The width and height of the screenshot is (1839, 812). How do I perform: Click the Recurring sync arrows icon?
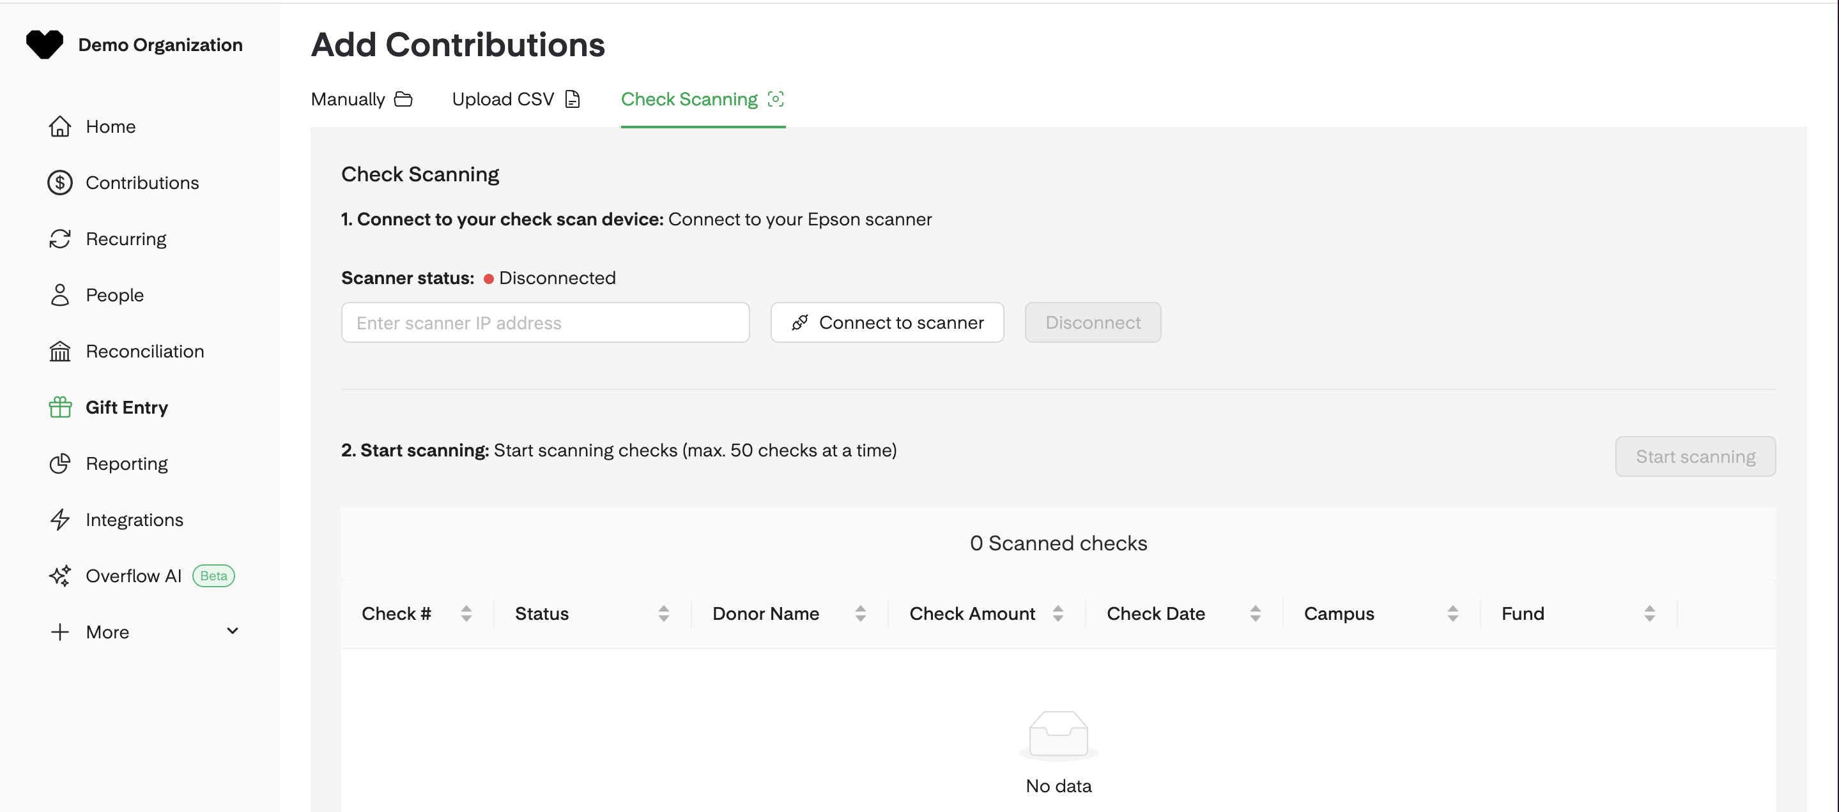pos(60,239)
